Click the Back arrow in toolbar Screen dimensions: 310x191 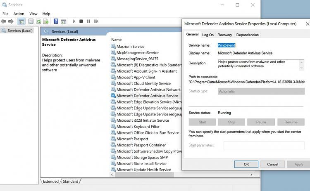pos(4,21)
